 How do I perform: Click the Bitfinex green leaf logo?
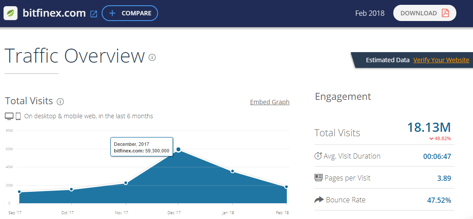11,13
